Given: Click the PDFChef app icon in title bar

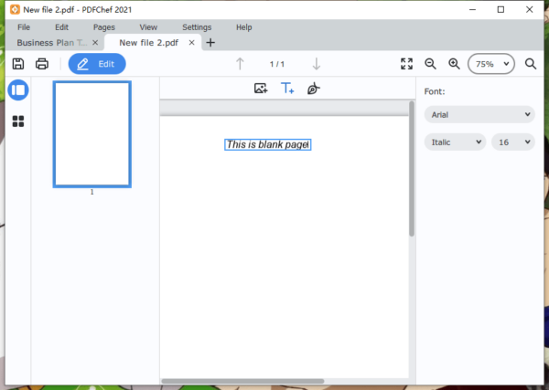Looking at the screenshot, I should tap(15, 9).
